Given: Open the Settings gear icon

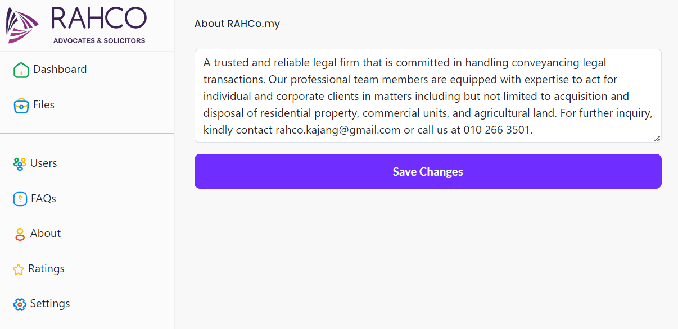Looking at the screenshot, I should 20,304.
